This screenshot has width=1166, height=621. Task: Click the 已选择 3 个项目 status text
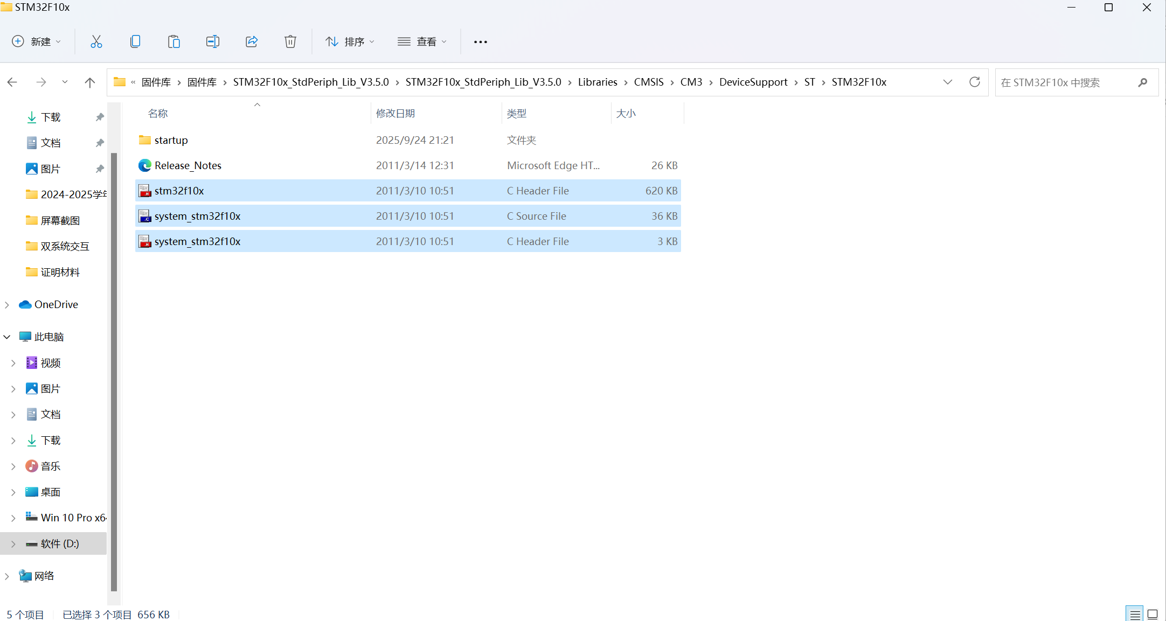(97, 615)
